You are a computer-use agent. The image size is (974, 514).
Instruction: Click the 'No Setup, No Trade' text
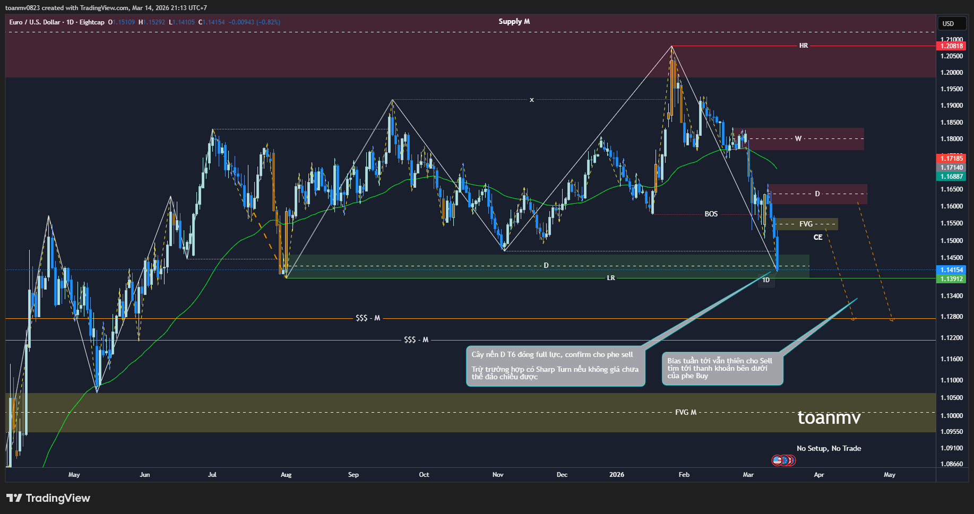tap(829, 448)
